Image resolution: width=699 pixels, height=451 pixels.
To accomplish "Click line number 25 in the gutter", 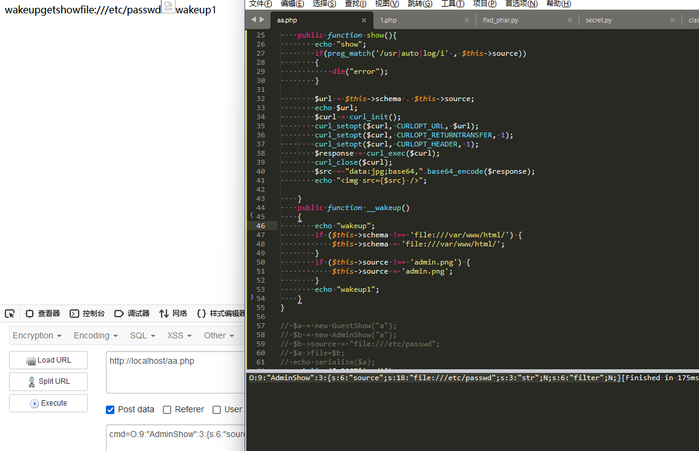I will click(x=260, y=35).
